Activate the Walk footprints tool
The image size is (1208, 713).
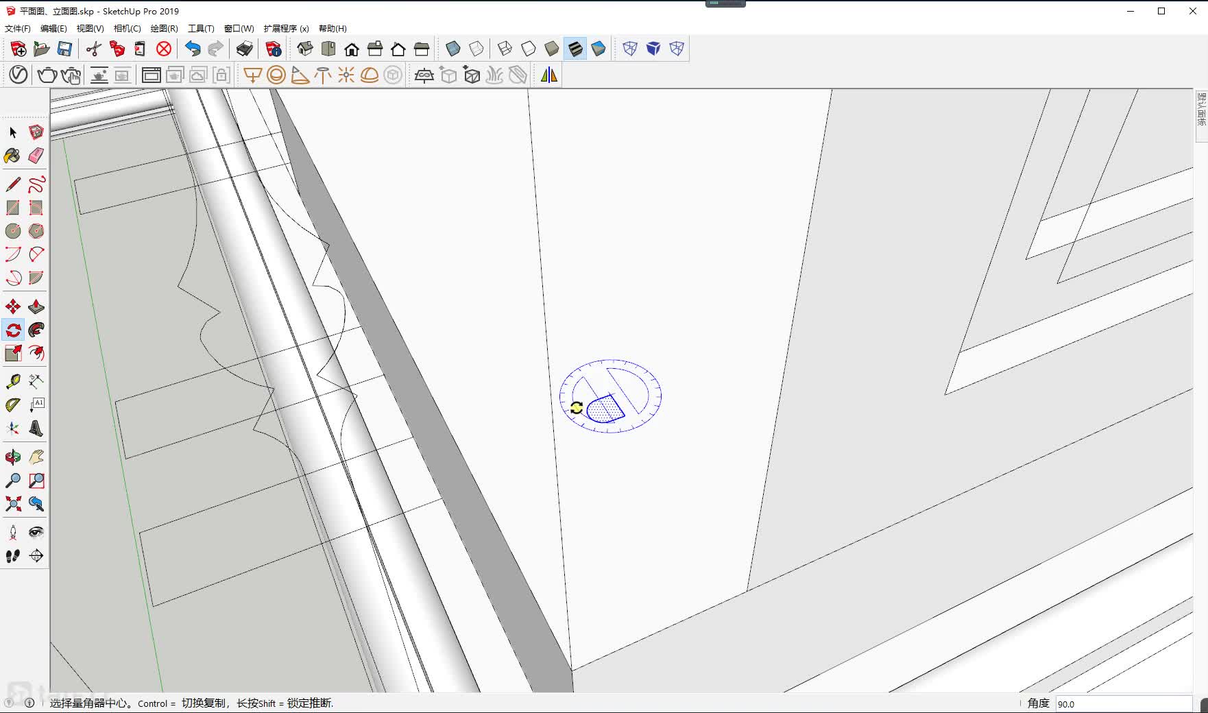[x=13, y=556]
